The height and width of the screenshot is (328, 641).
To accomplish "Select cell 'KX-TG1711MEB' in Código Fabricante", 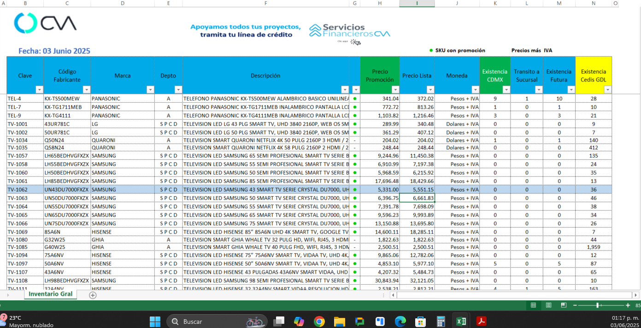I will [67, 107].
